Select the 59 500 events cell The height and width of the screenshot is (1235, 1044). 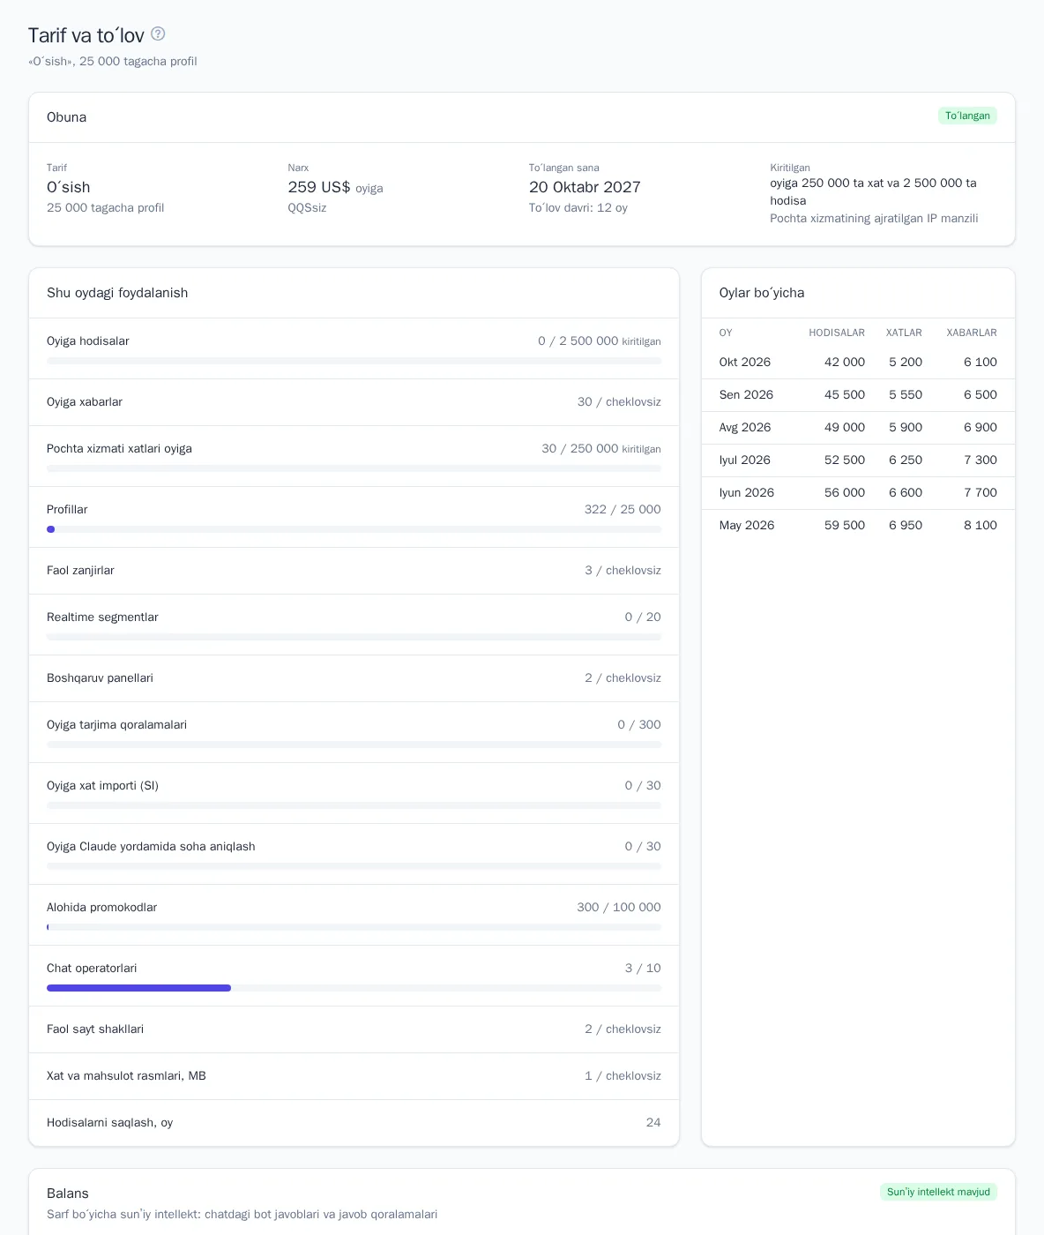(845, 525)
